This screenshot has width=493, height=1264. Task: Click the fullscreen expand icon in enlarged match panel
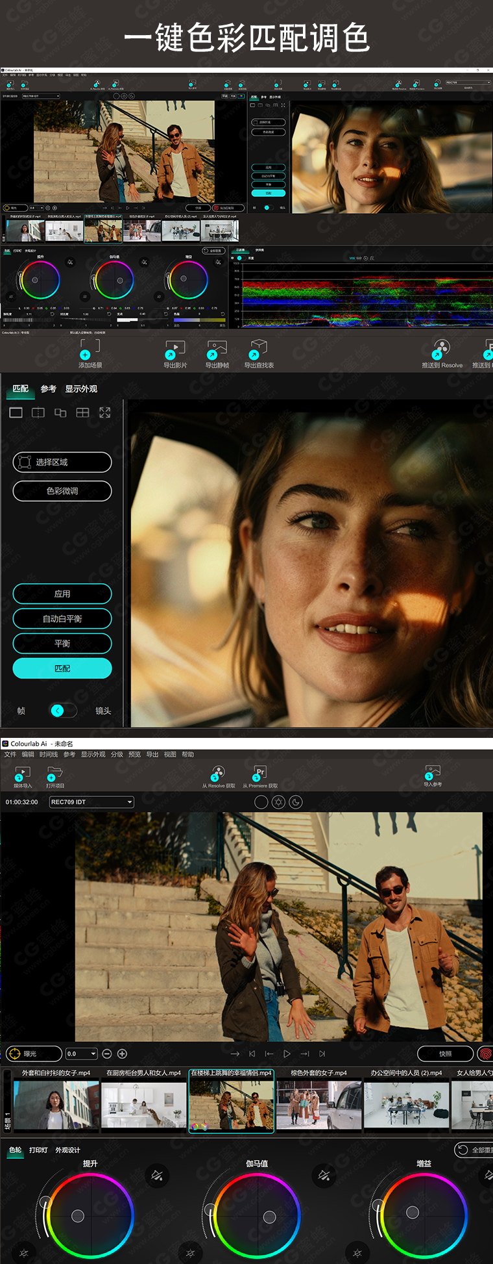(105, 412)
